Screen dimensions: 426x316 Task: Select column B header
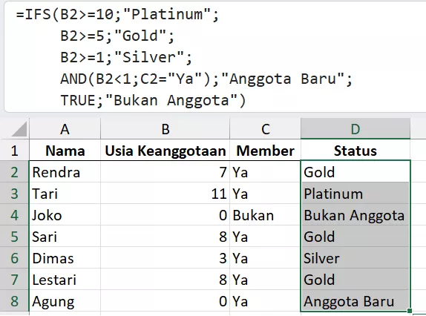click(166, 129)
